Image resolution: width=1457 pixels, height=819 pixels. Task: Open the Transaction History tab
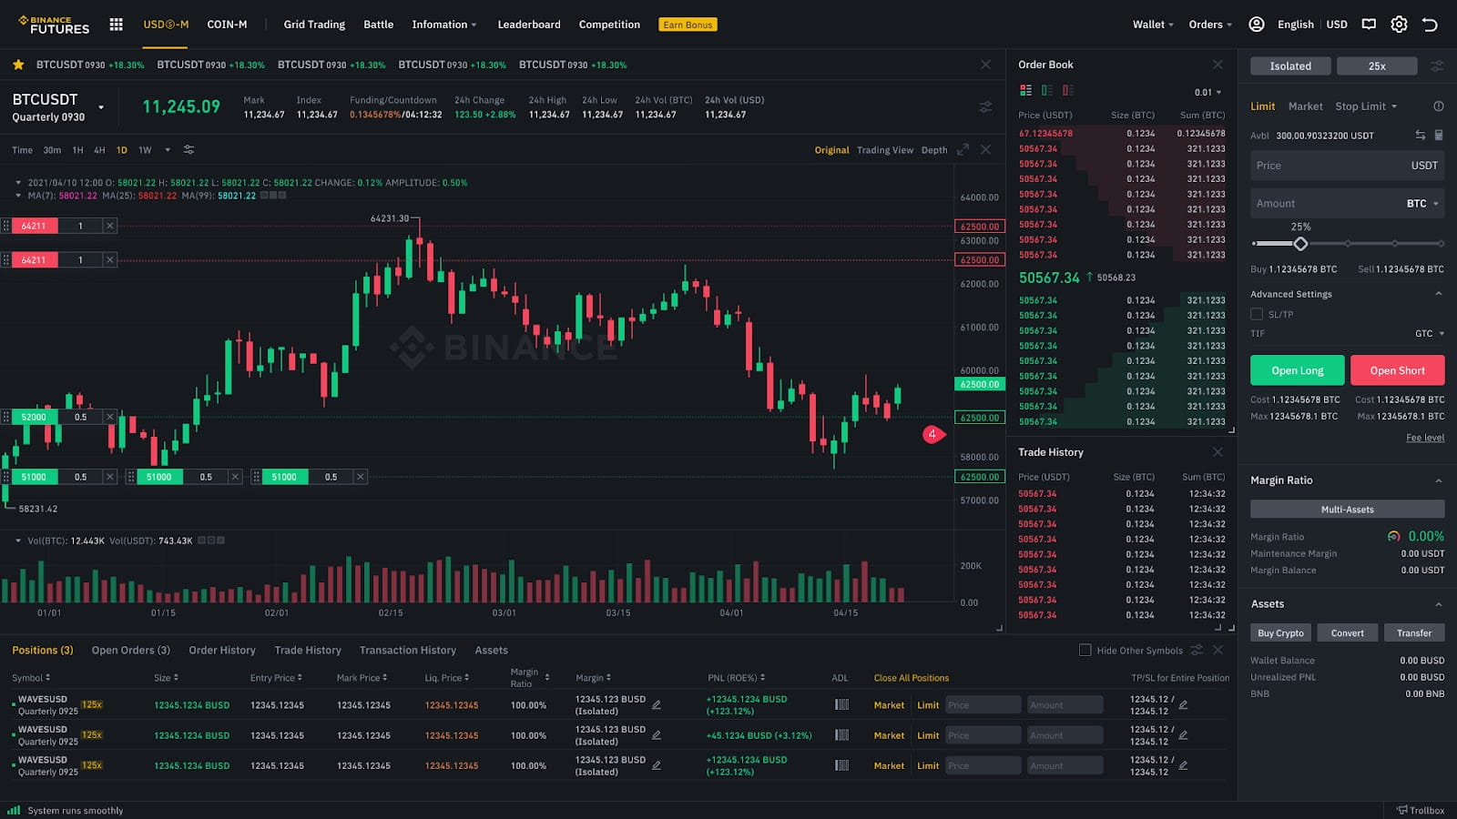coord(407,650)
